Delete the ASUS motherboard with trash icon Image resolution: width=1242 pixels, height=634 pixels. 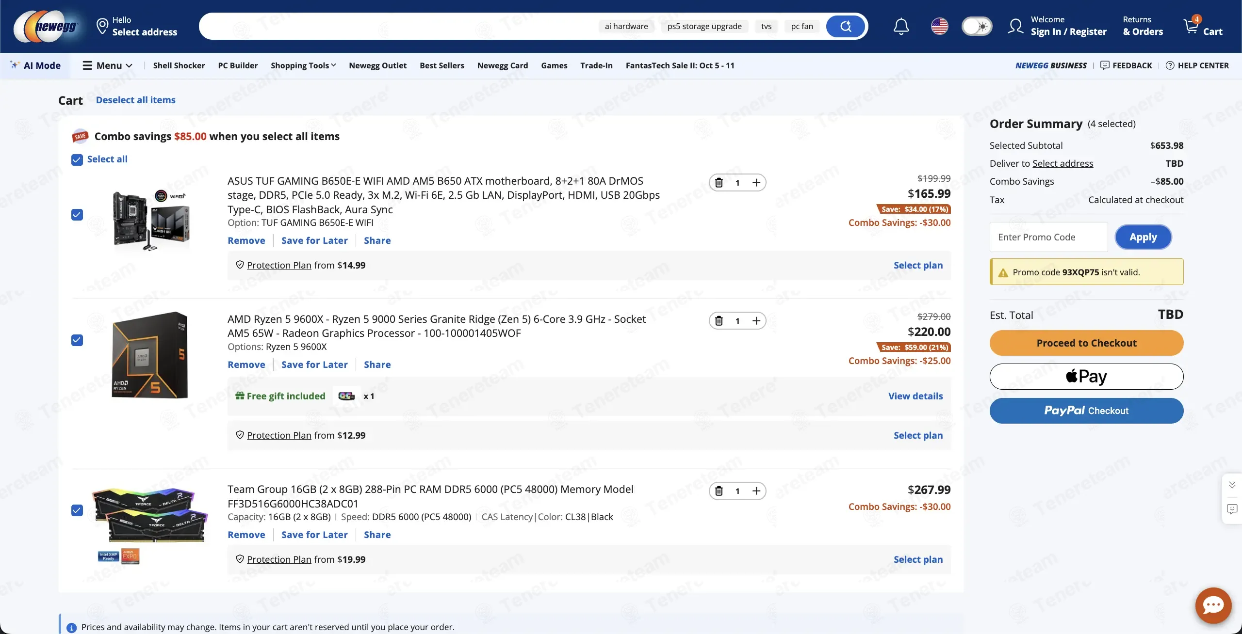(x=719, y=183)
